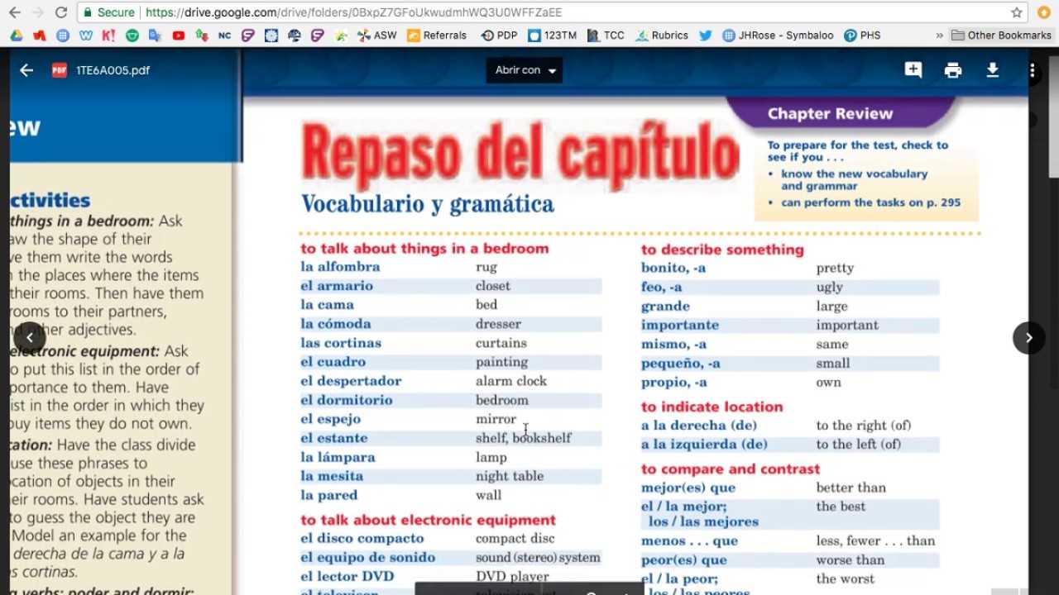The height and width of the screenshot is (595, 1059).
Task: Click the Repaso del capítulo heading
Action: (520, 154)
